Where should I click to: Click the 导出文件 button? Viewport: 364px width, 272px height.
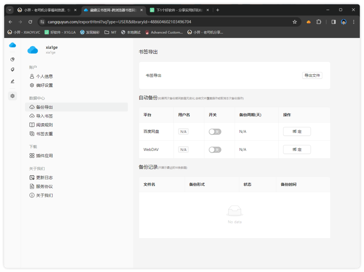click(x=312, y=76)
